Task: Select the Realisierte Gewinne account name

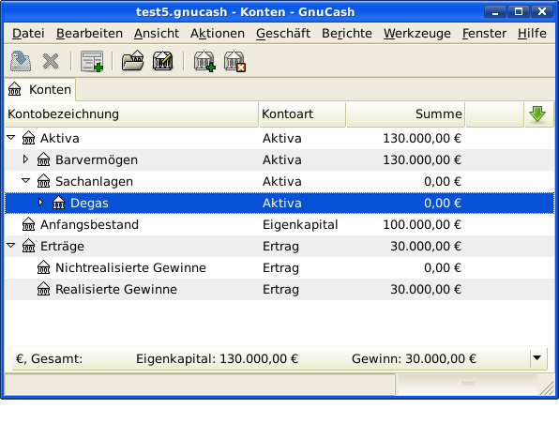Action: click(116, 290)
